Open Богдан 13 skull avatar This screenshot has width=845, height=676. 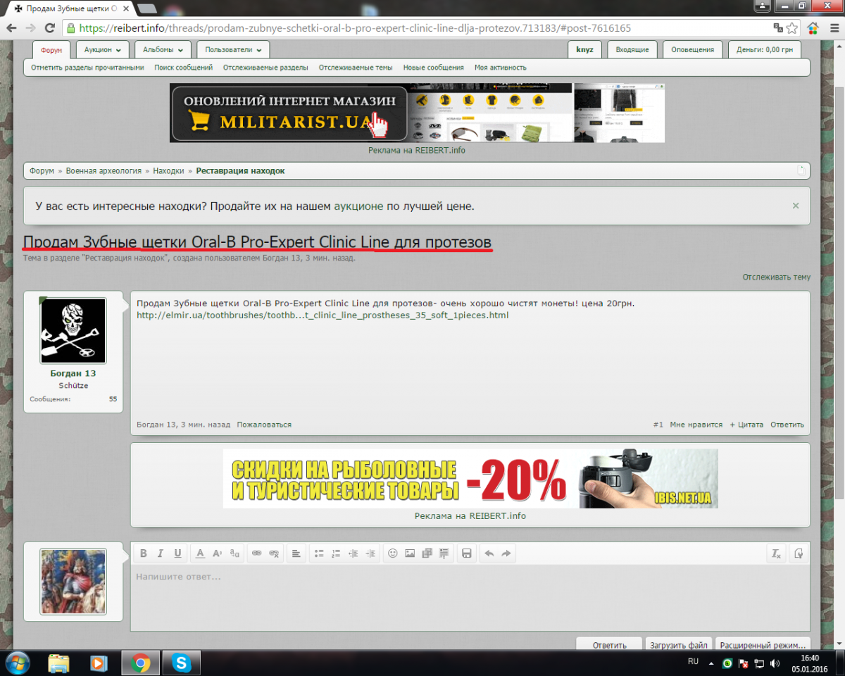click(73, 330)
